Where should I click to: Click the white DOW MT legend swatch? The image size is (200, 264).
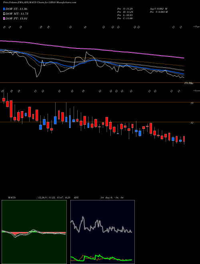4,14
